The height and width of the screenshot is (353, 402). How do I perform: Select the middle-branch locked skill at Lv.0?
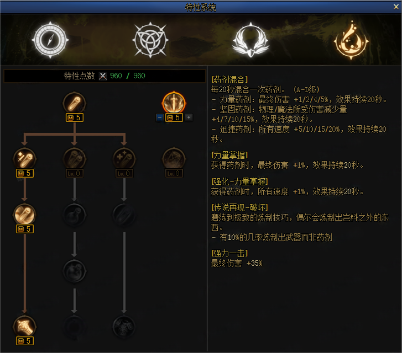(x=74, y=159)
